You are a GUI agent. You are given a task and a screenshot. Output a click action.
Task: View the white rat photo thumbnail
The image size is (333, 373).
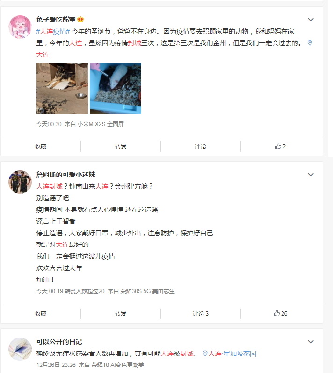[x=116, y=89]
